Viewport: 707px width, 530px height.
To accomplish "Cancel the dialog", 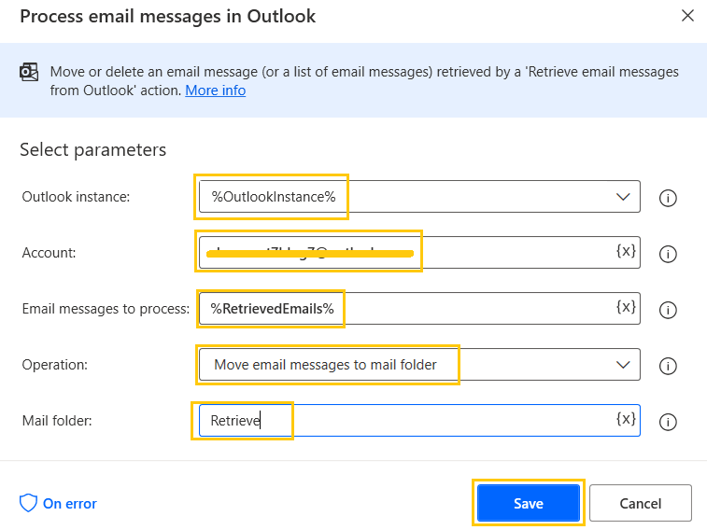I will coord(641,503).
